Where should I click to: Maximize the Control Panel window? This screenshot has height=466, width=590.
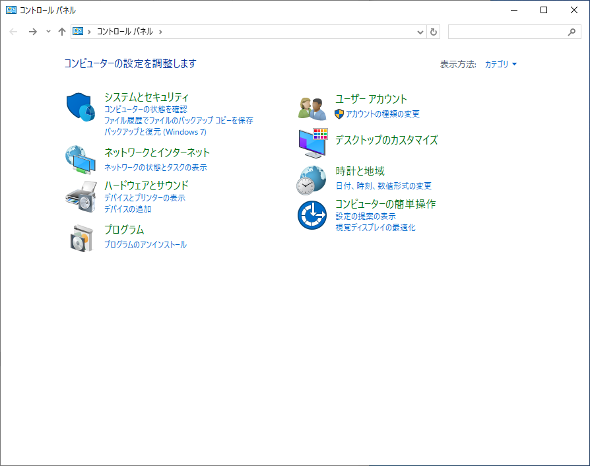click(x=544, y=10)
